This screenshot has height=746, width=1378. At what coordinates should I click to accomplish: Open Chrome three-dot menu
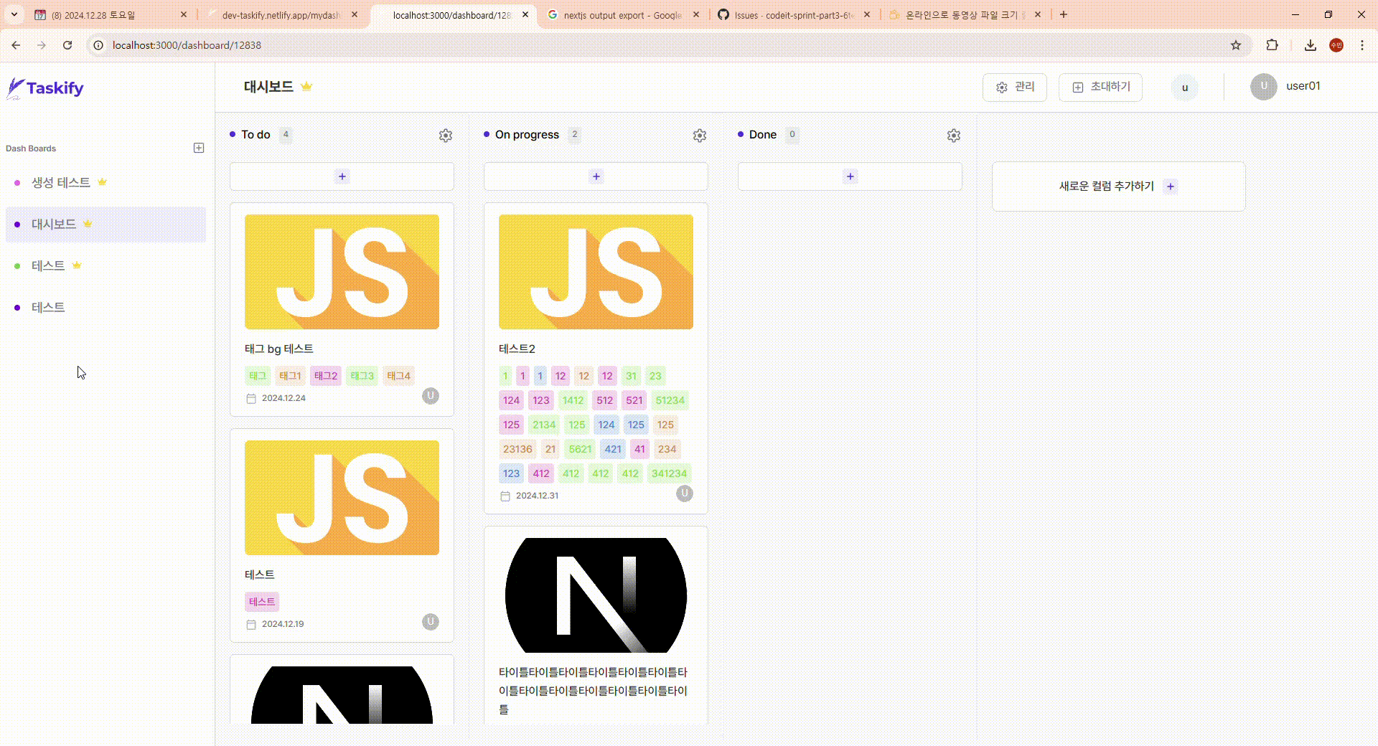(1362, 45)
